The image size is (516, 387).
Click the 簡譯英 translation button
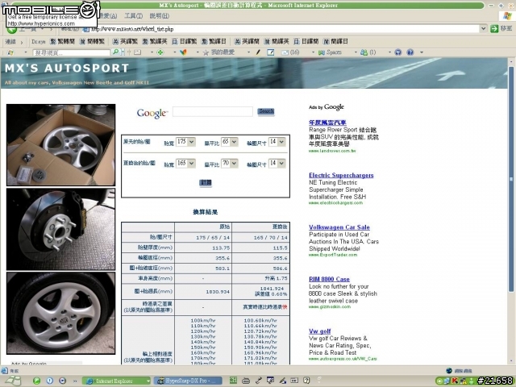[277, 41]
